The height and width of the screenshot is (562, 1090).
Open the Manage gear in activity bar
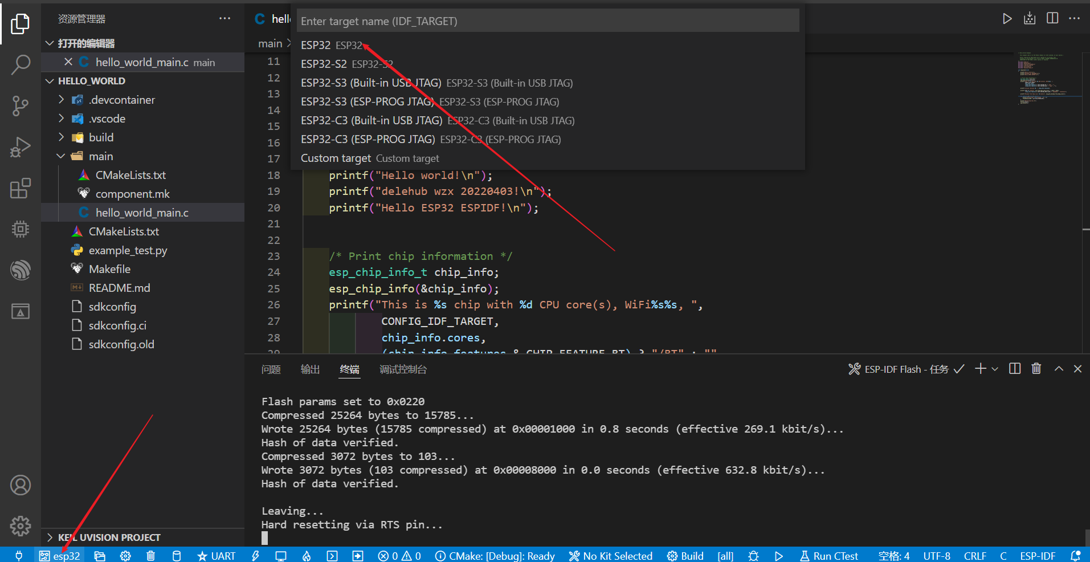click(21, 526)
